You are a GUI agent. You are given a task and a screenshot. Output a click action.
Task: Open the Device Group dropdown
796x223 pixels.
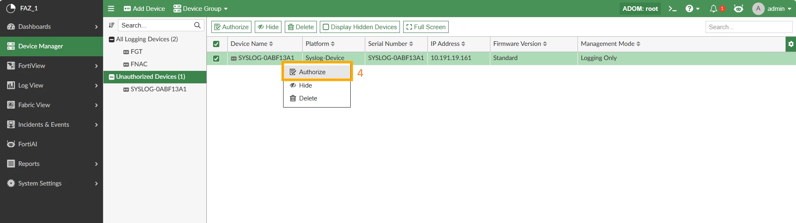(x=201, y=8)
